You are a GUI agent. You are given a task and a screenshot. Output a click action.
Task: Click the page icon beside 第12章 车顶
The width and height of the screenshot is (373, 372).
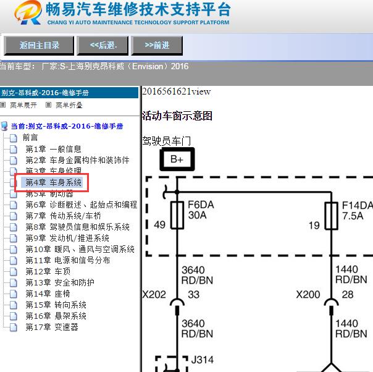14,271
